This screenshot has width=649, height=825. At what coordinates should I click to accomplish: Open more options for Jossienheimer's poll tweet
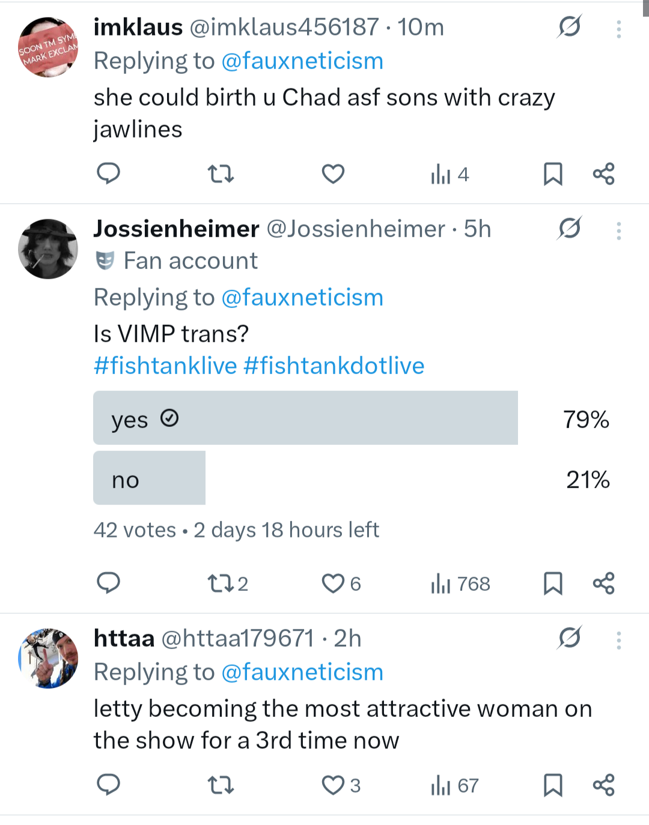(618, 231)
